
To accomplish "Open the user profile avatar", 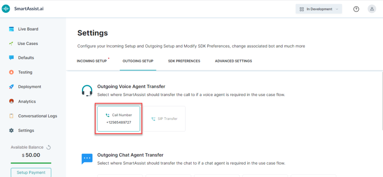I will 372,9.
